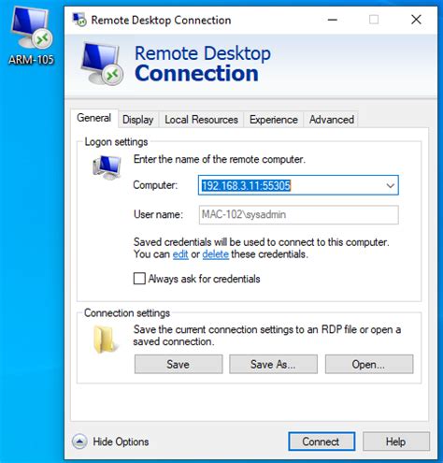Viewport: 443px width, 463px height.
Task: Click the Connect button
Action: (x=322, y=441)
